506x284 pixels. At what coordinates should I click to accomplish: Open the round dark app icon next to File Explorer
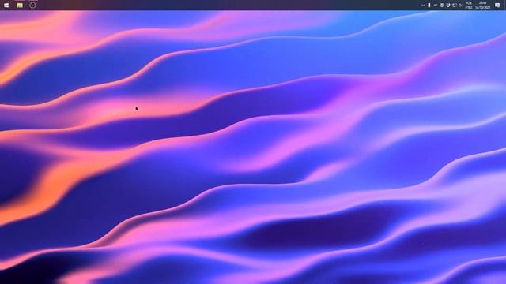tap(32, 6)
